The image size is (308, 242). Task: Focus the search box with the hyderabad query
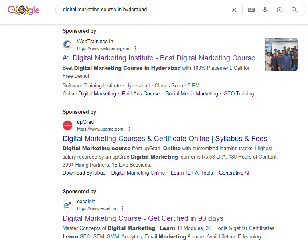coord(144,10)
